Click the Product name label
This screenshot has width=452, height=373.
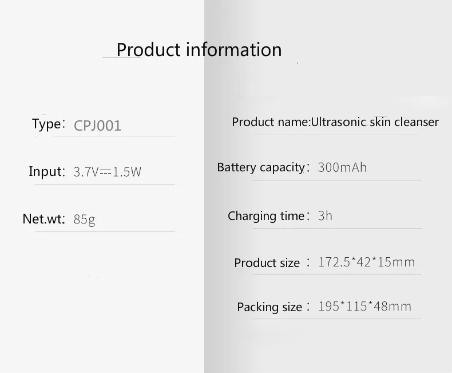click(271, 122)
